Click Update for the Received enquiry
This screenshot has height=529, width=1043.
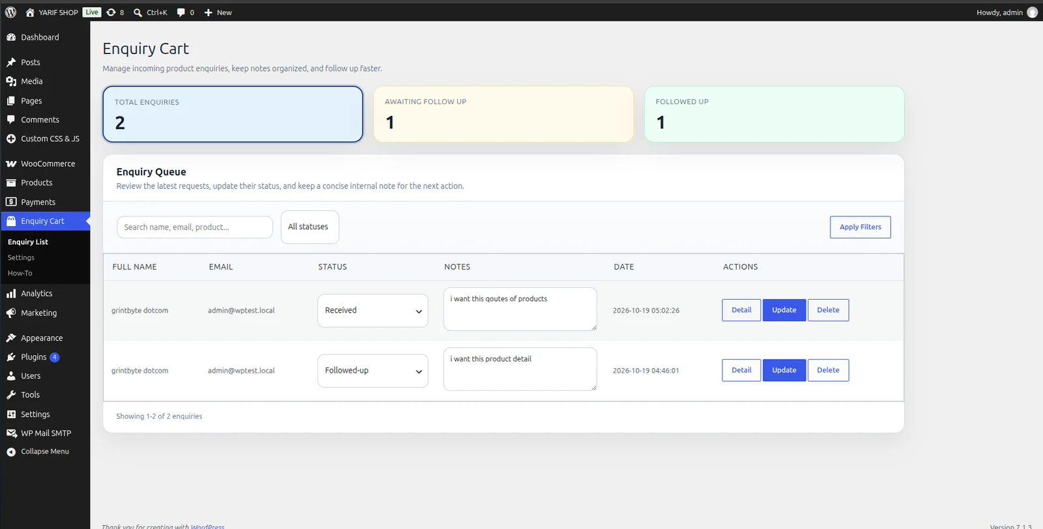coord(784,310)
